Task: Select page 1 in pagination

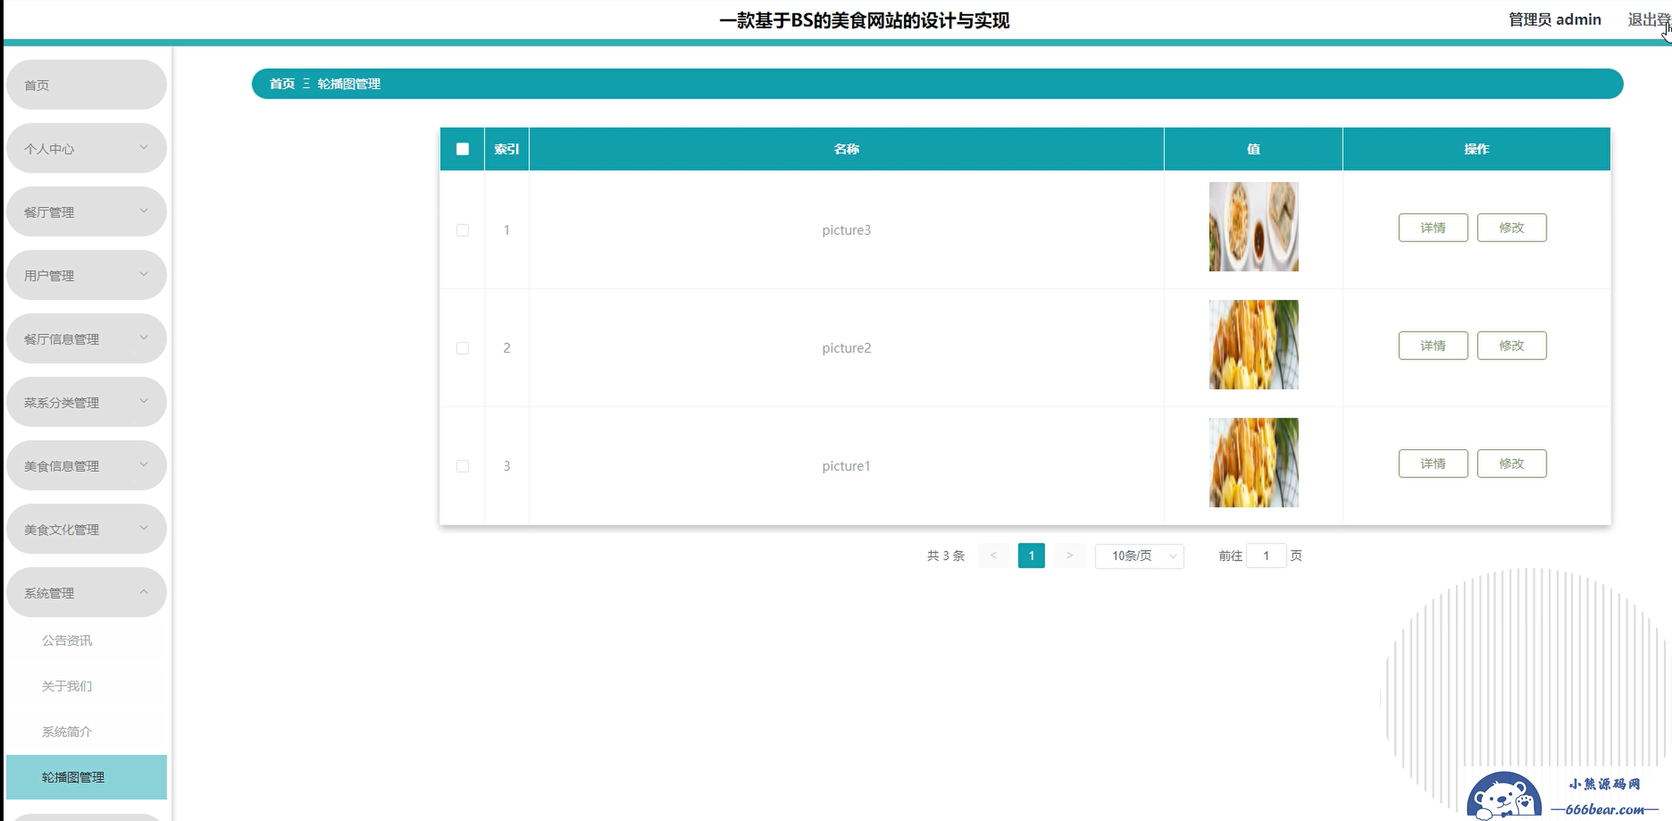Action: [x=1031, y=556]
